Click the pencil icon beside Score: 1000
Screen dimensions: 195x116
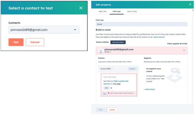coord(112,69)
